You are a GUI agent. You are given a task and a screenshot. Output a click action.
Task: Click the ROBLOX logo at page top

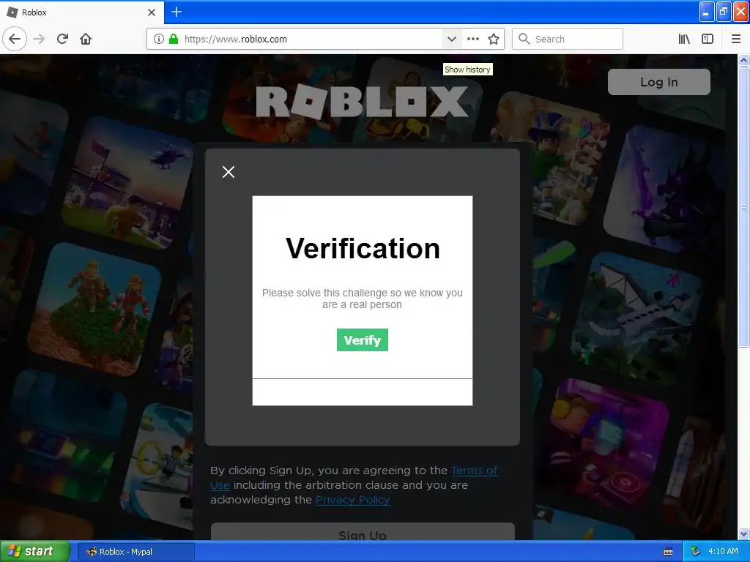pyautogui.click(x=362, y=102)
